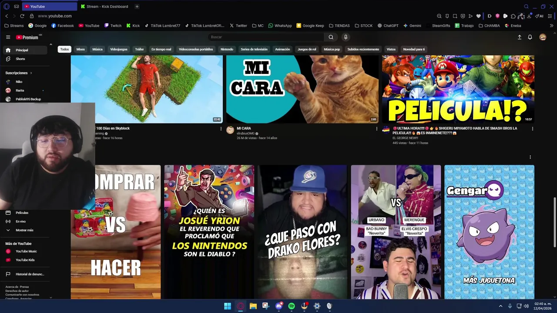Select the Novedad para ti chip
Screen dimensions: 557x313
[414, 49]
